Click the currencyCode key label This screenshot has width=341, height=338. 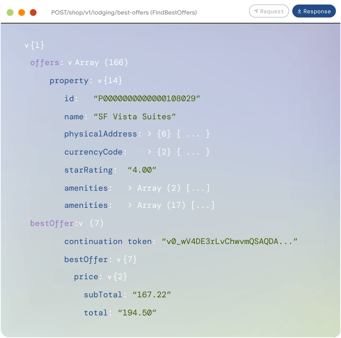click(x=93, y=152)
